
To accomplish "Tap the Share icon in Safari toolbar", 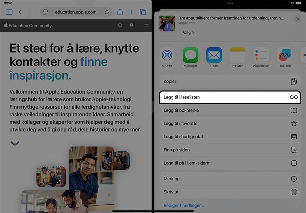I will pyautogui.click(x=120, y=12).
